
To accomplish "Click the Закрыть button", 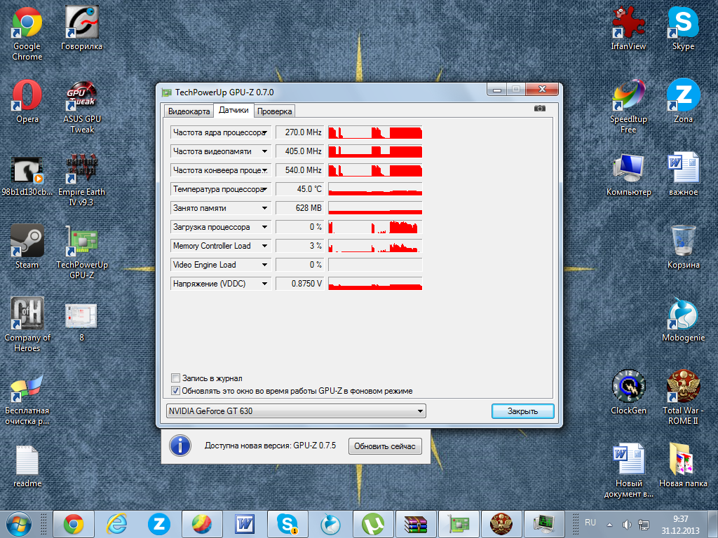I will pos(522,411).
